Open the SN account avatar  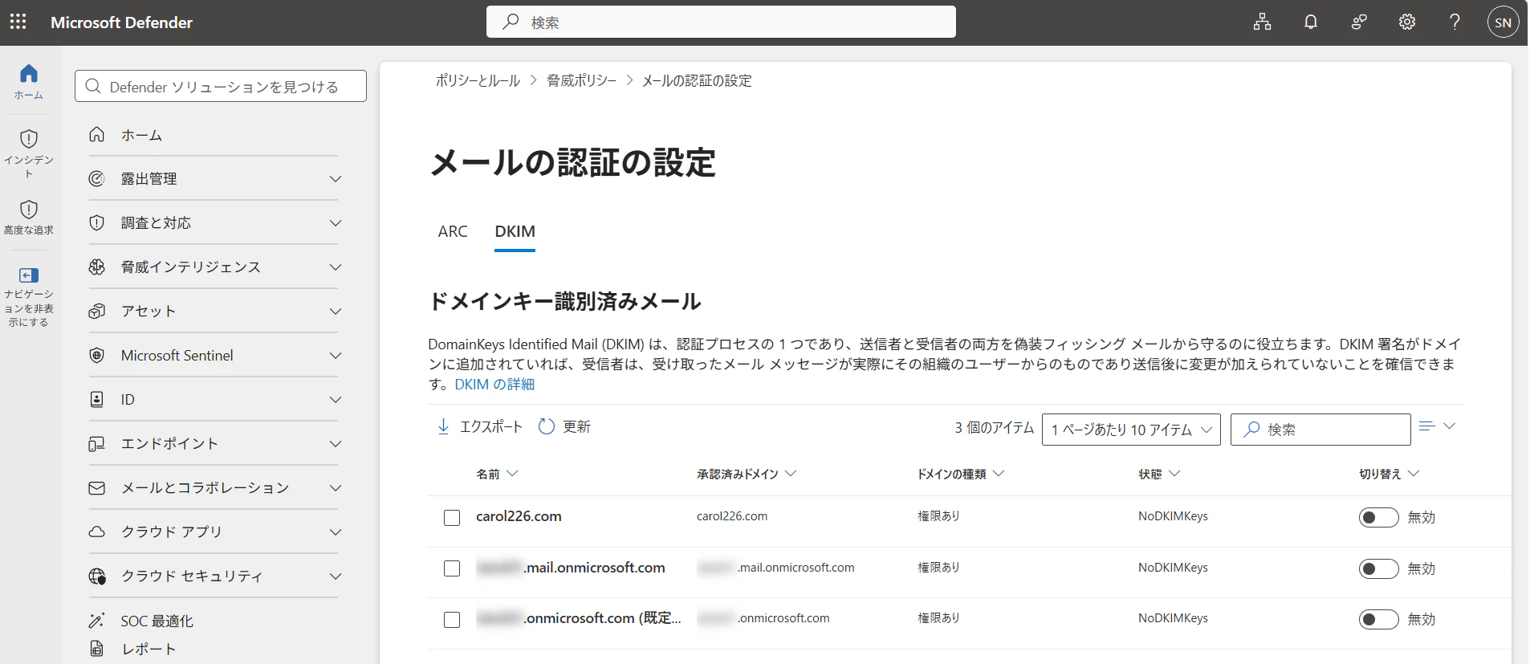point(1504,22)
